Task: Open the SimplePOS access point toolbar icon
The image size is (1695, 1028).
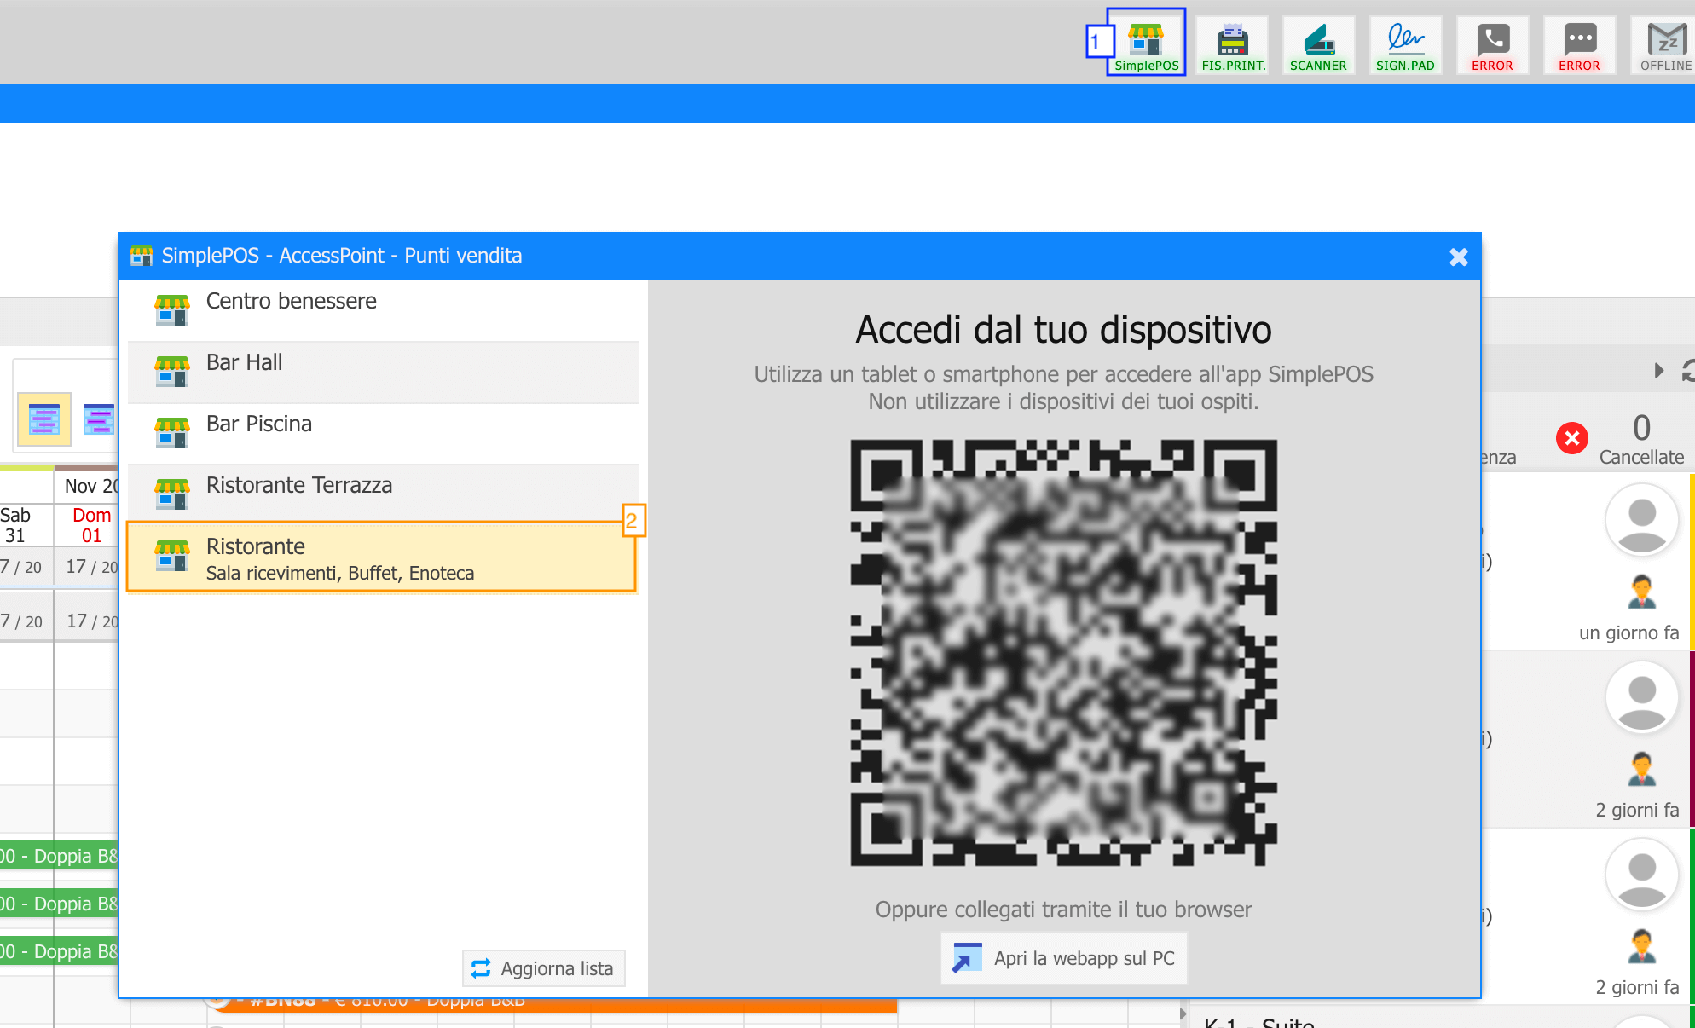Action: click(x=1146, y=43)
